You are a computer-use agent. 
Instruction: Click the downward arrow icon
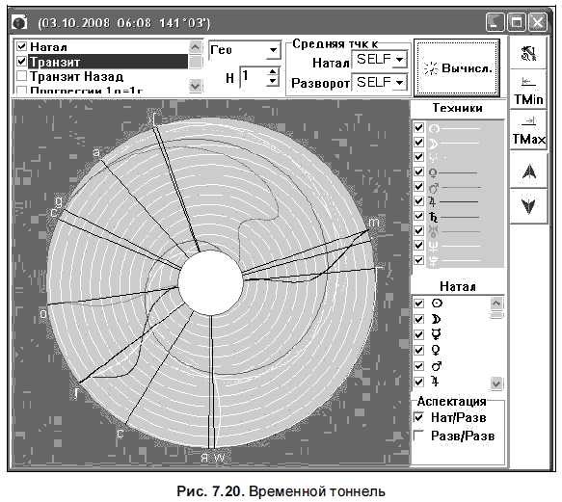529,206
